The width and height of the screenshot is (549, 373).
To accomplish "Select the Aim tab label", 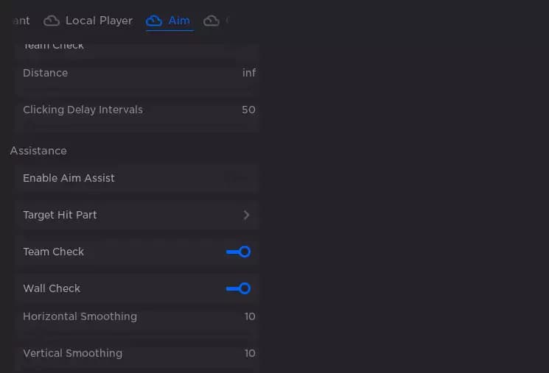I will 179,21.
